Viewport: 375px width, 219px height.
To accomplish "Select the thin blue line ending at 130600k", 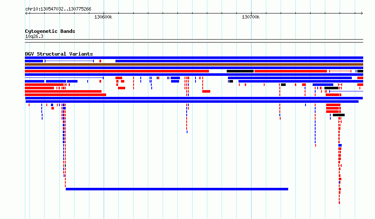I will [64, 77].
